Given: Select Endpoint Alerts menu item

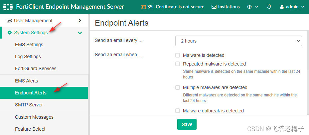Looking at the screenshot, I should 44,93.
